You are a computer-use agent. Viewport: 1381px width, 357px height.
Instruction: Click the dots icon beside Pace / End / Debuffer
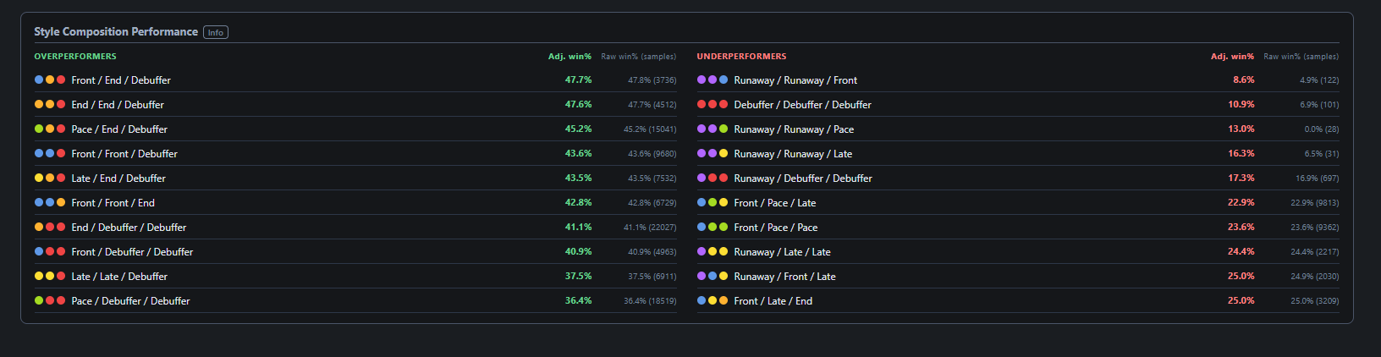pos(50,129)
